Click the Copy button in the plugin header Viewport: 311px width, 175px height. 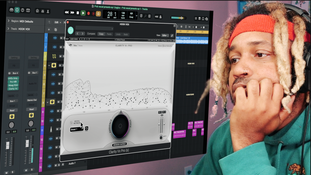[x=101, y=34]
